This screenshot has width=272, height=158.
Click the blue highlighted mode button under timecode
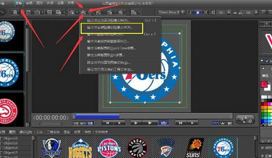(90, 123)
